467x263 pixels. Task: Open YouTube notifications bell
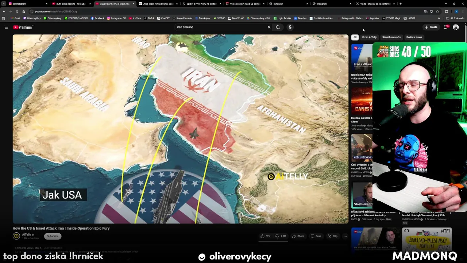point(445,27)
